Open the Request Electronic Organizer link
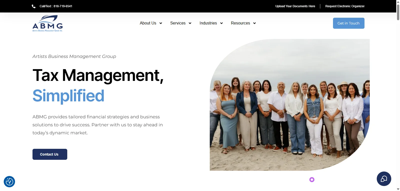Screen dimensions: 400x191 (345, 6)
